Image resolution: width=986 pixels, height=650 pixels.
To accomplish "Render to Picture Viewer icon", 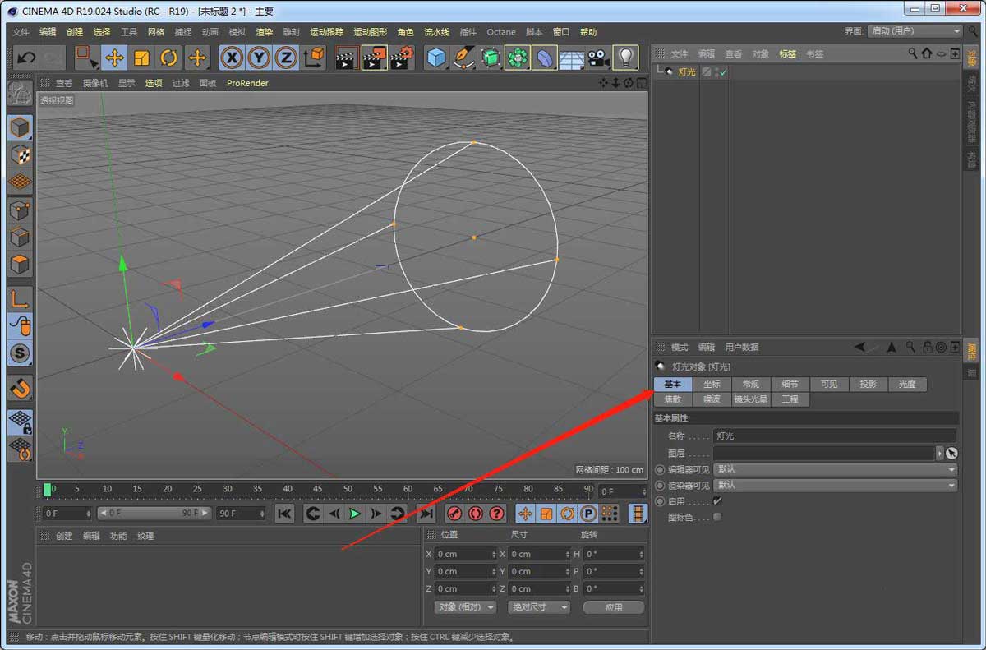I will click(375, 58).
